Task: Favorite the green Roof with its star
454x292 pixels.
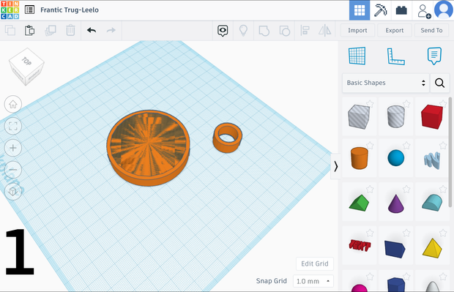Action: click(x=370, y=190)
